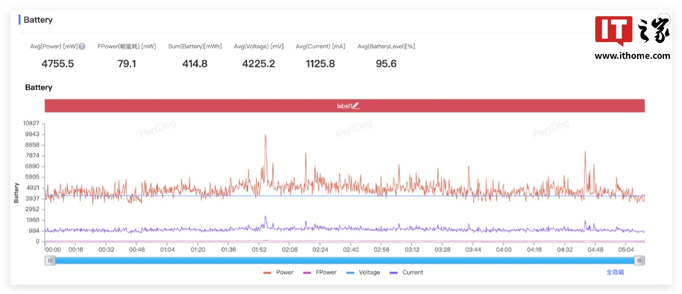Click the Avg(Current) value 1125.8

tap(320, 64)
